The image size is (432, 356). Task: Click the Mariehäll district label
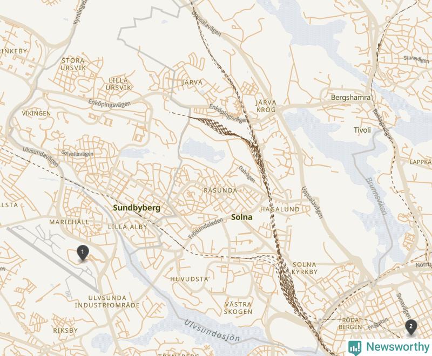pyautogui.click(x=69, y=222)
